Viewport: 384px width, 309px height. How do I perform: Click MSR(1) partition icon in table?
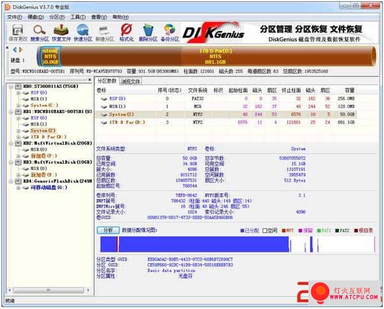tap(104, 107)
